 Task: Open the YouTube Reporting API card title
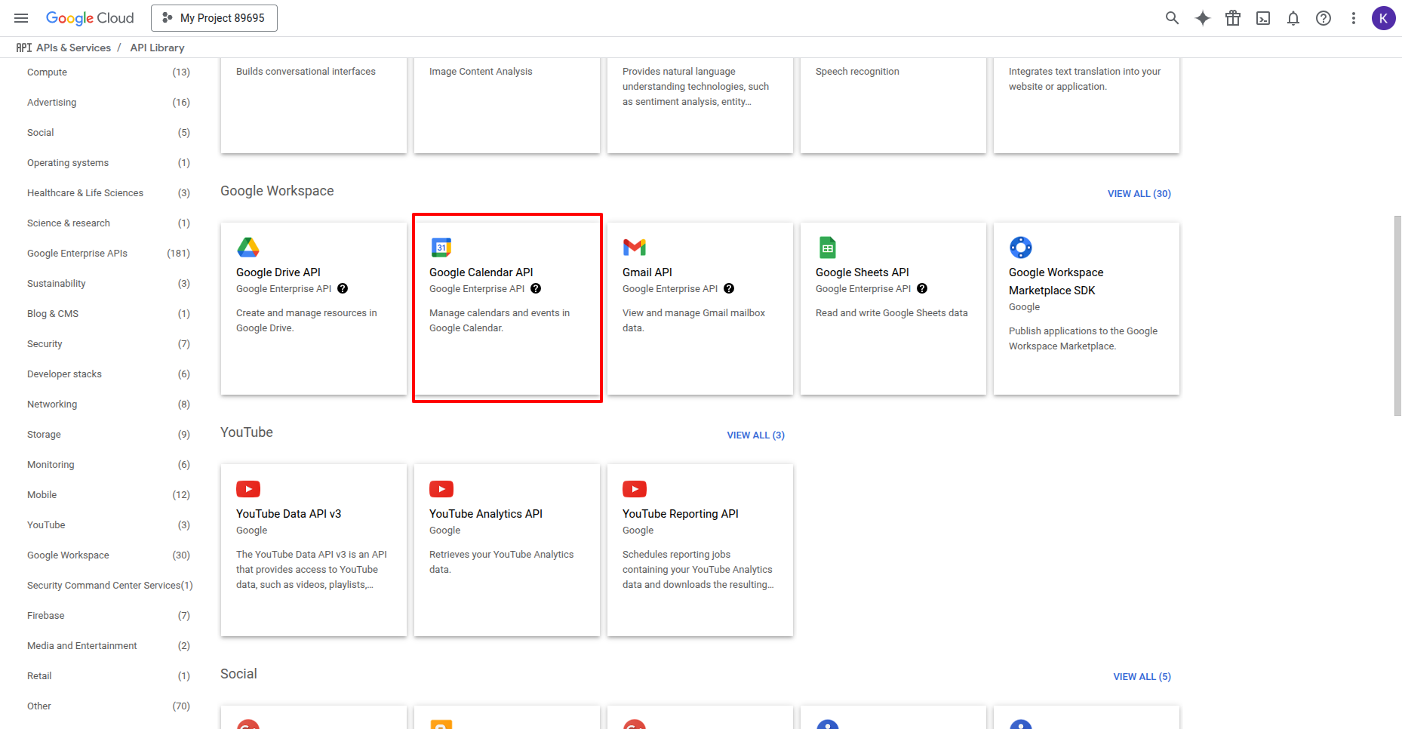(x=680, y=514)
